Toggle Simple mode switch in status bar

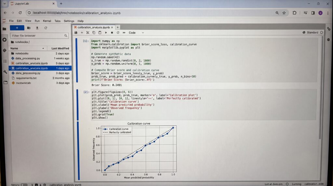click(x=24, y=185)
